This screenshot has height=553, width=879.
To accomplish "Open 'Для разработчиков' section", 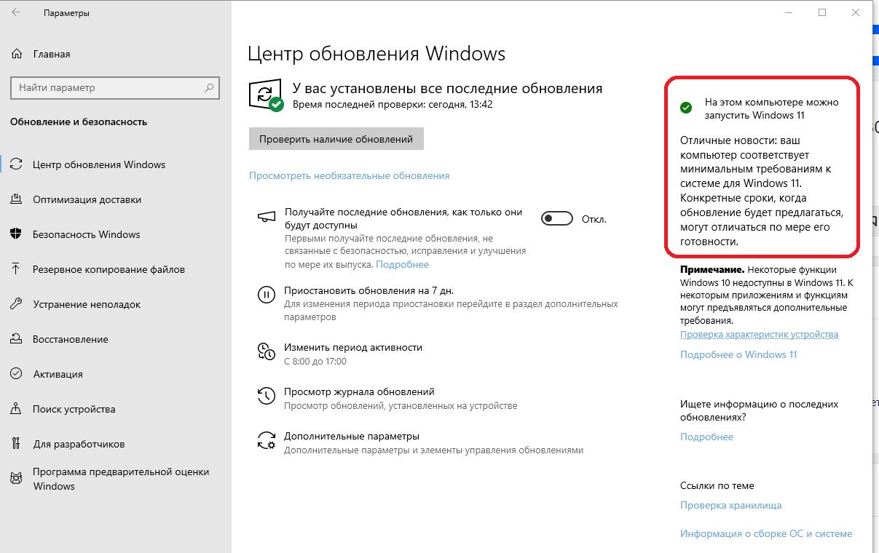I will coord(79,444).
